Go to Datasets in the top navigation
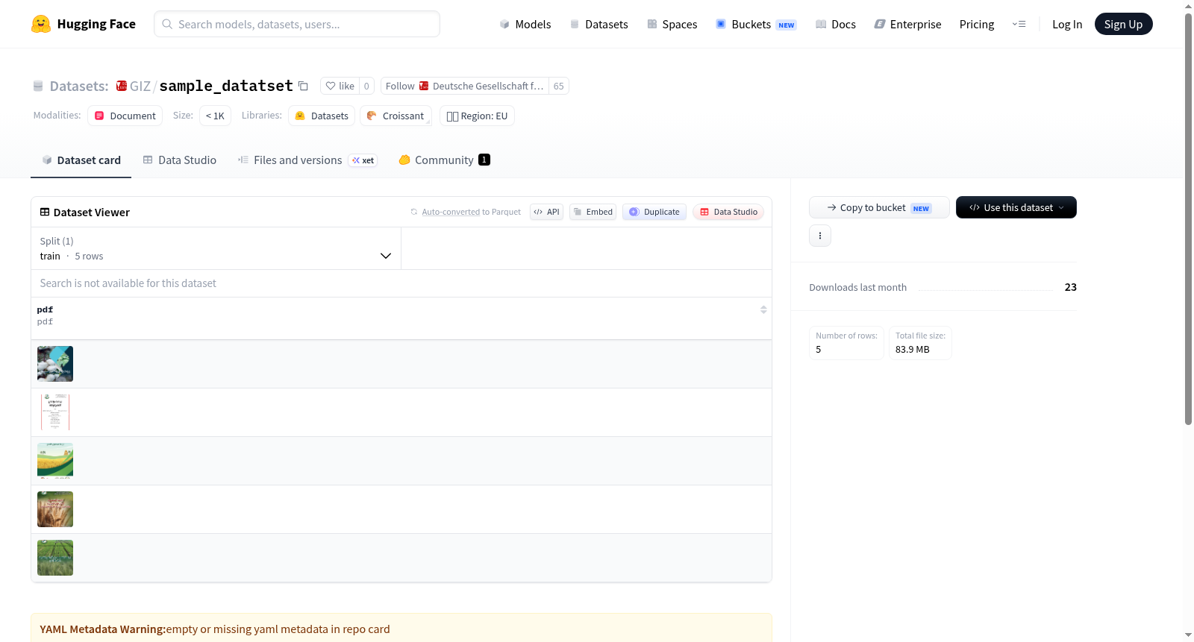1194x642 pixels. coord(599,24)
